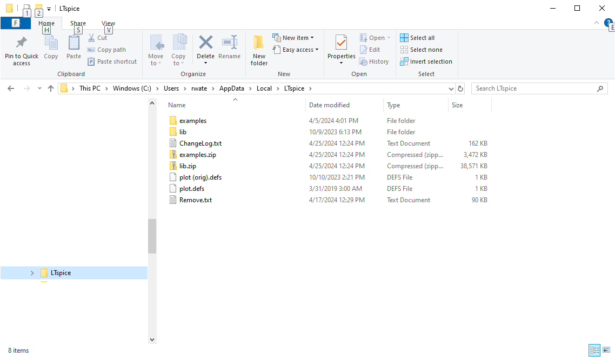Open the Move to menu
This screenshot has height=357, width=615.
[x=156, y=50]
